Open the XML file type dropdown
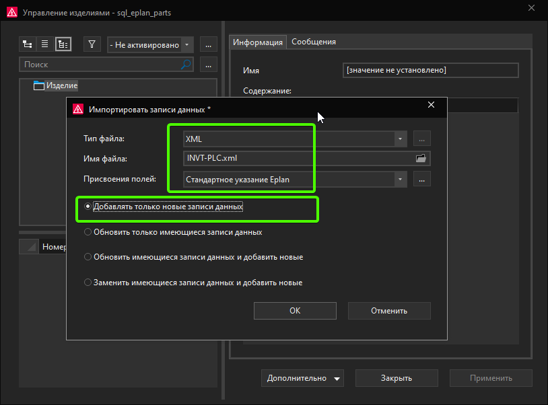The height and width of the screenshot is (405, 548). (400, 139)
